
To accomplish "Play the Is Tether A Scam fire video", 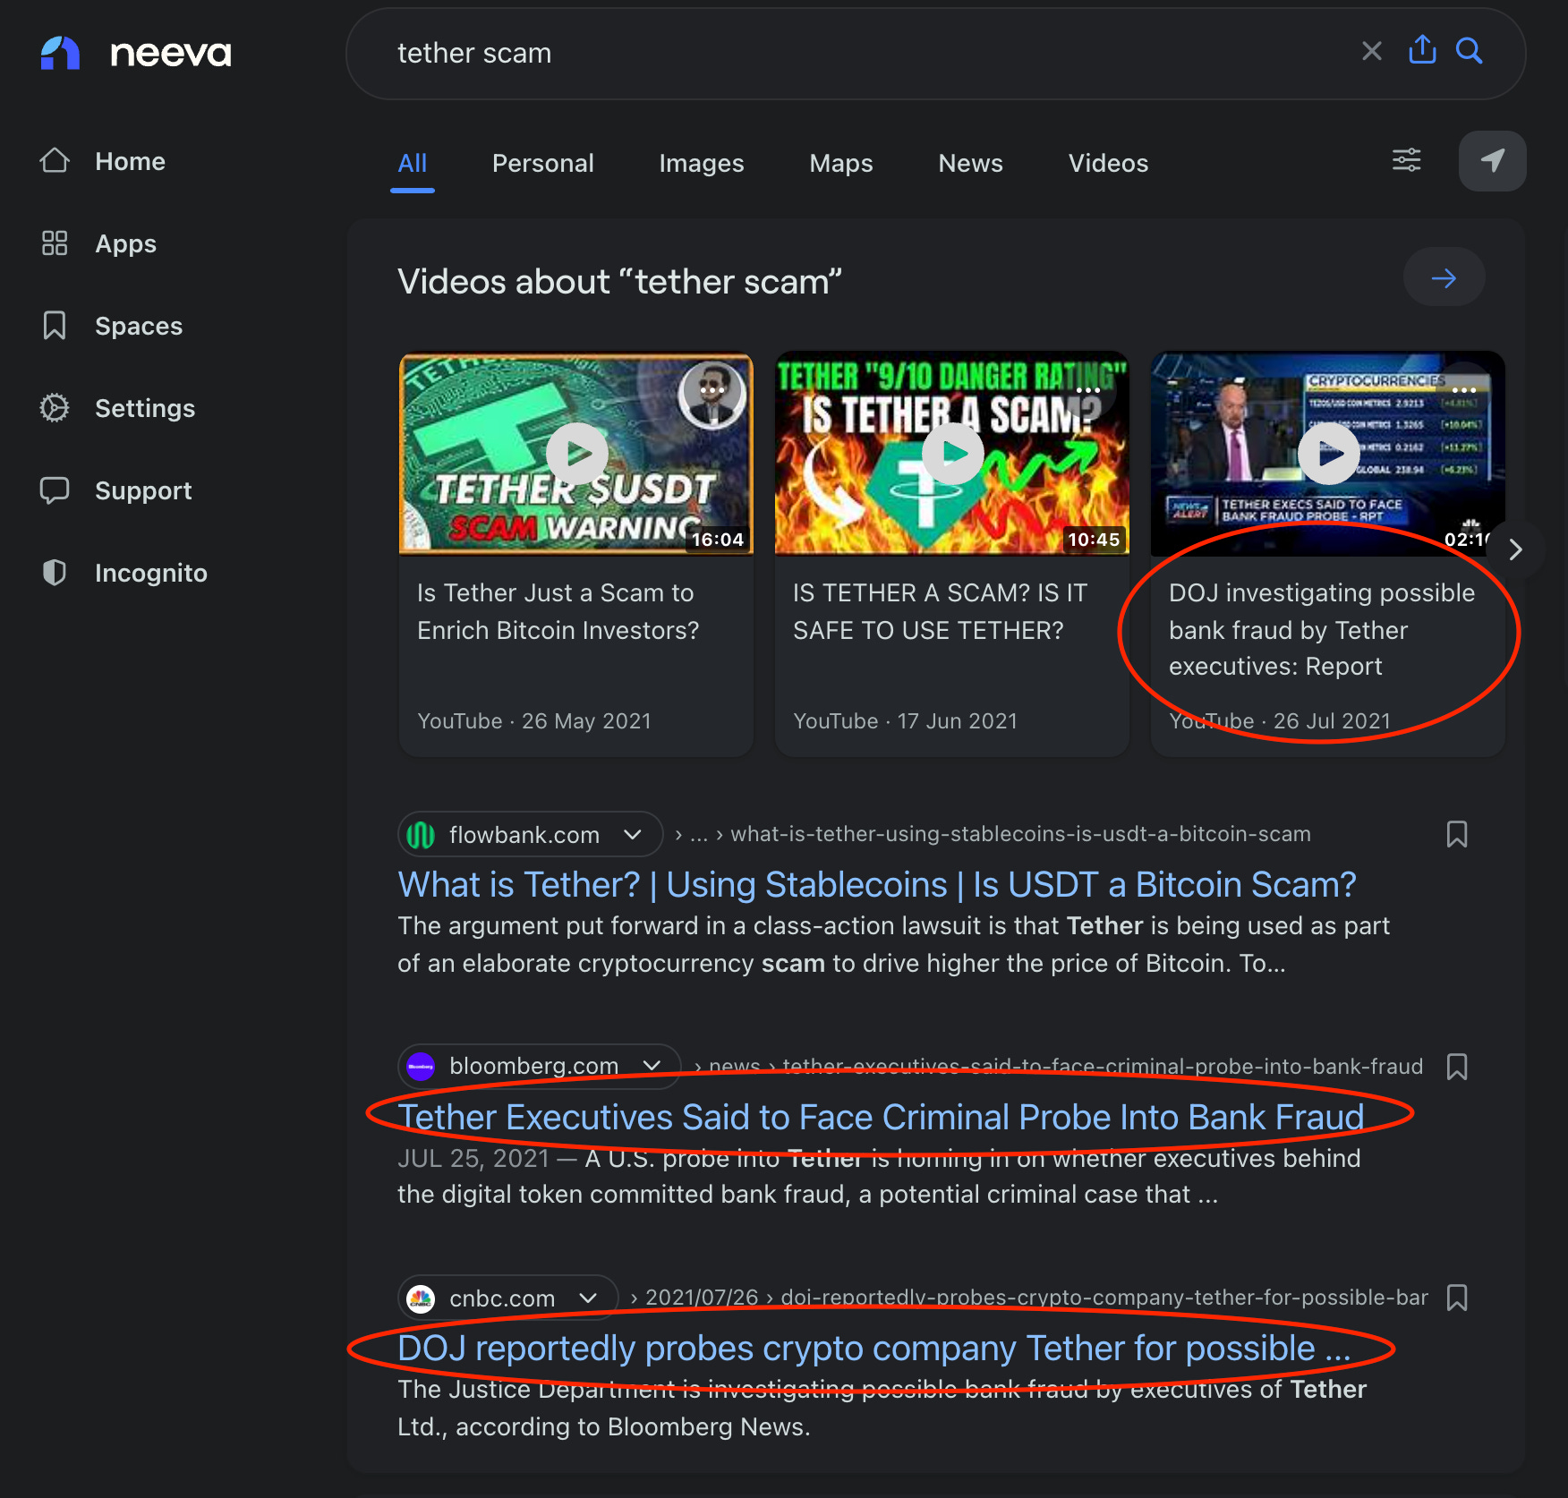I will [x=953, y=454].
